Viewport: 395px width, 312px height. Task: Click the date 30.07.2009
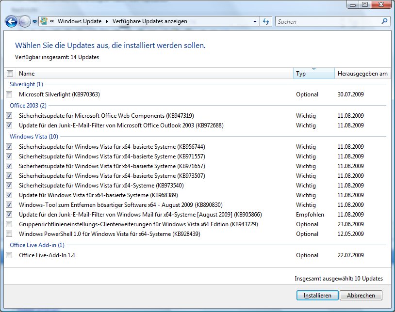[x=350, y=94]
